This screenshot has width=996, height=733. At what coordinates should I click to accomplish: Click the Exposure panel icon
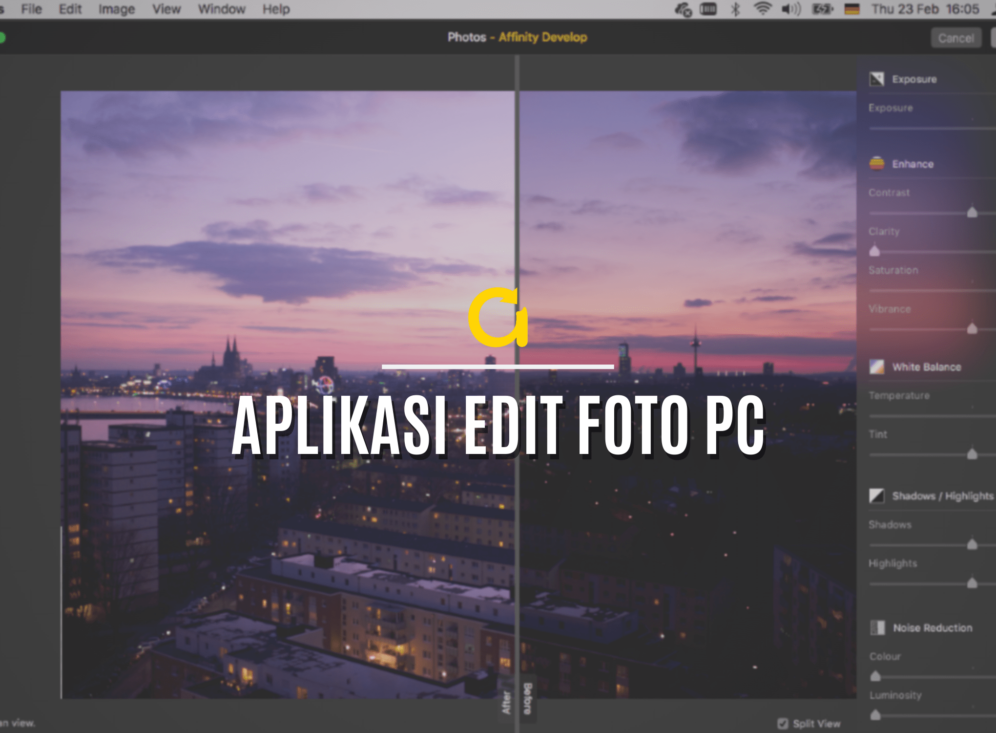click(x=876, y=78)
